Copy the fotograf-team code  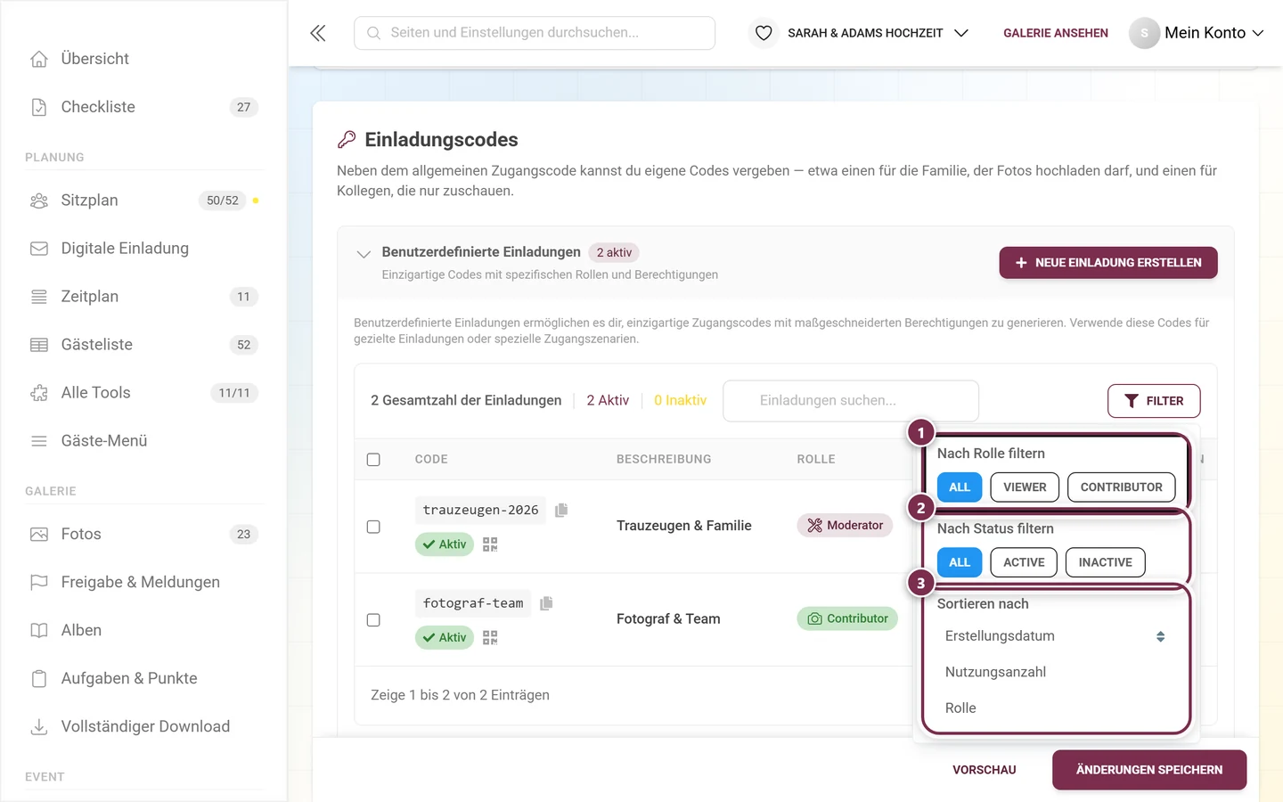[x=546, y=603]
